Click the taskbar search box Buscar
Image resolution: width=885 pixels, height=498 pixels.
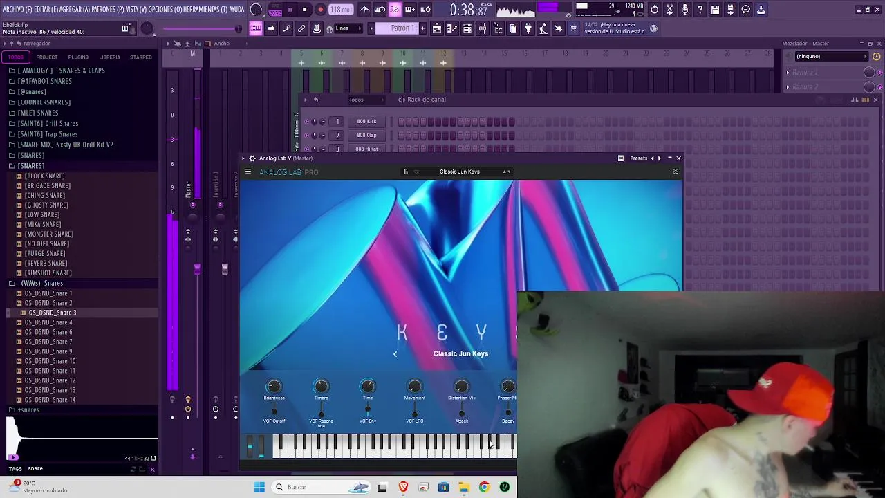(322, 488)
